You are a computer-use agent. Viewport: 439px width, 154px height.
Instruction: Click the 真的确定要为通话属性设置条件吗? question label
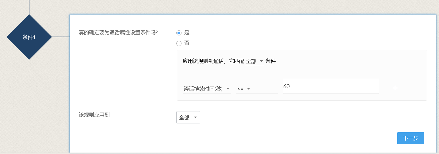pyautogui.click(x=118, y=33)
